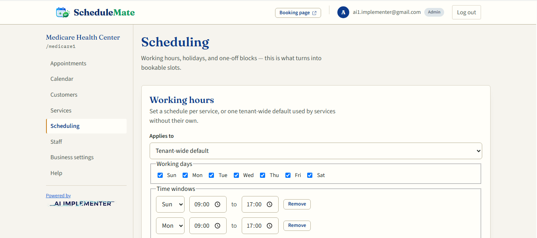Viewport: 537px width, 238px height.
Task: Uncheck the Sat working day checkbox
Action: pos(310,175)
